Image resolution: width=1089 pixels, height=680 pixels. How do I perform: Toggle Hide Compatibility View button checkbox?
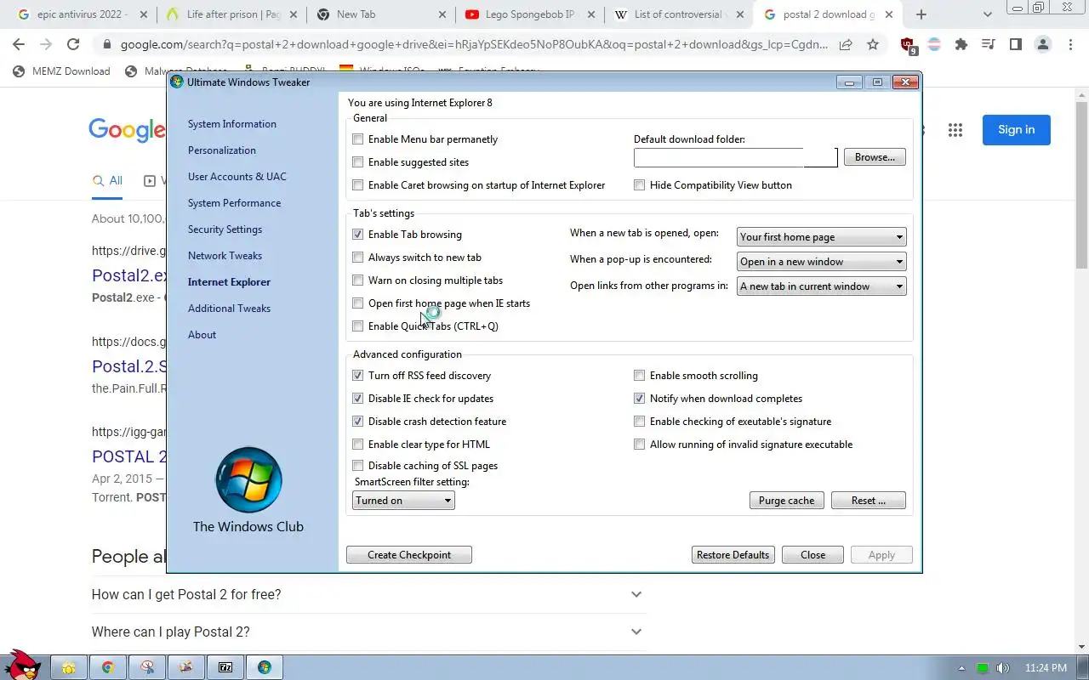(640, 185)
